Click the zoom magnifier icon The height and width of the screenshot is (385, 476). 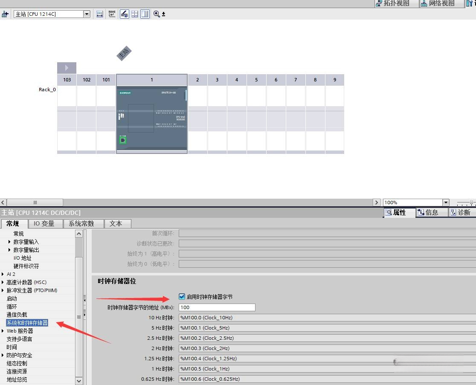click(x=157, y=14)
